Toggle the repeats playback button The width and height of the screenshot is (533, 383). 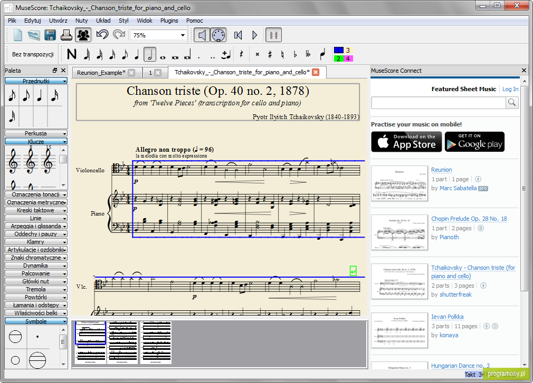[x=273, y=35]
